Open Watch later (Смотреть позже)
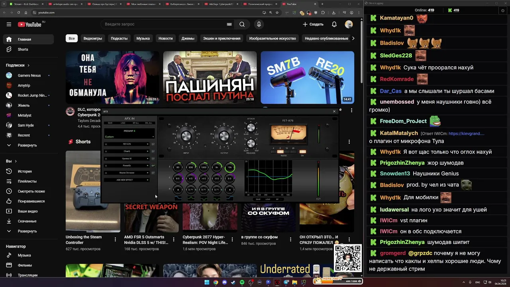Image resolution: width=510 pixels, height=287 pixels. click(29, 191)
